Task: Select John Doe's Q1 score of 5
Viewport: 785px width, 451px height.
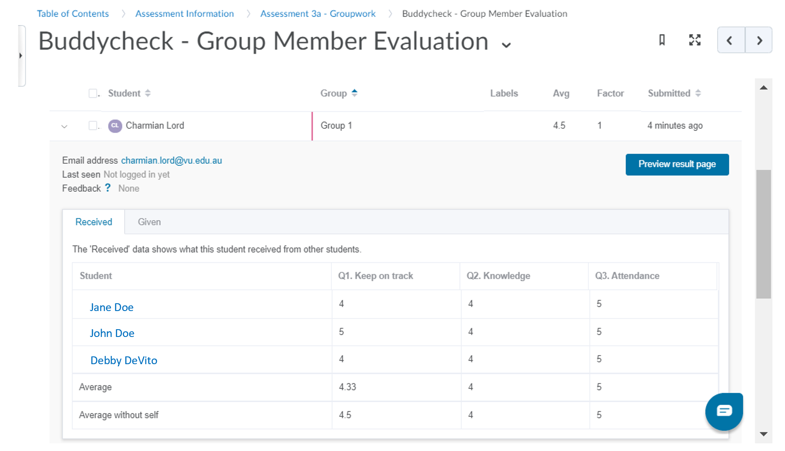Action: pos(341,332)
